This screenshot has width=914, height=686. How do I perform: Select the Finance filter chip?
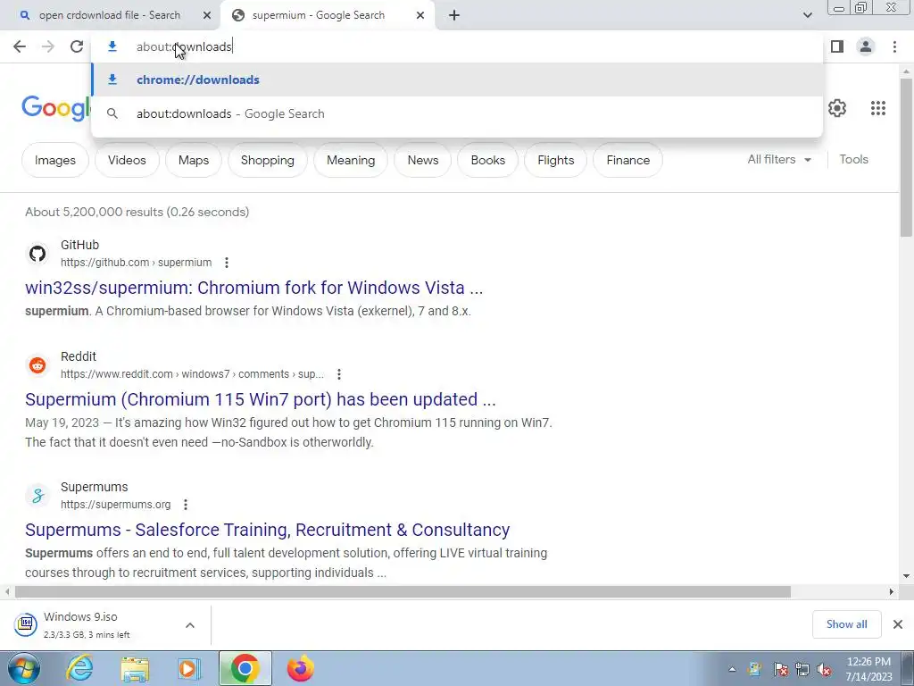(x=627, y=160)
